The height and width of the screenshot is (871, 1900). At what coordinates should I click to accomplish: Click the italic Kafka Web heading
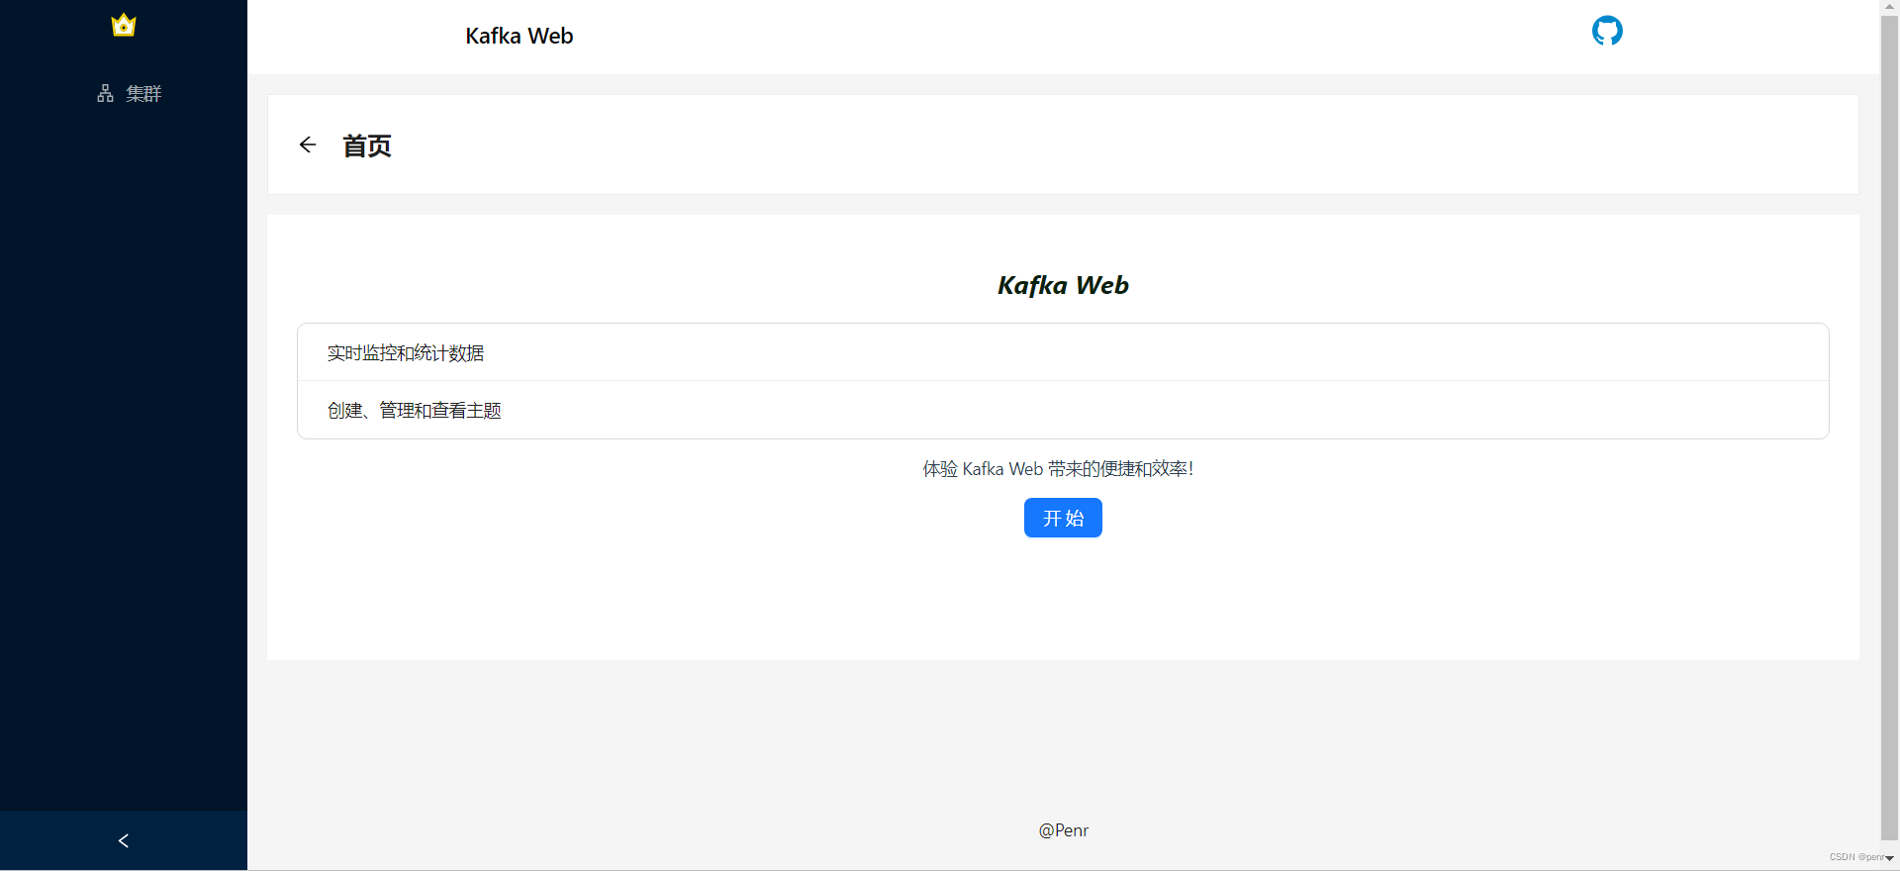pyautogui.click(x=1063, y=285)
